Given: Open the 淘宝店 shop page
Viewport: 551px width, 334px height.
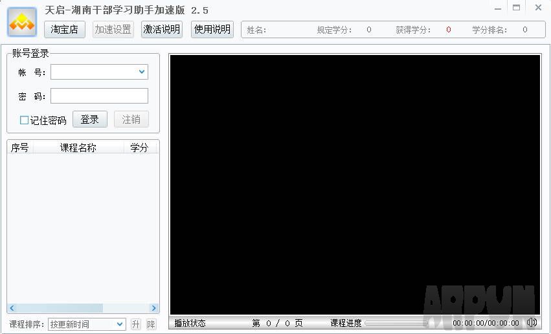Looking at the screenshot, I should (x=65, y=29).
